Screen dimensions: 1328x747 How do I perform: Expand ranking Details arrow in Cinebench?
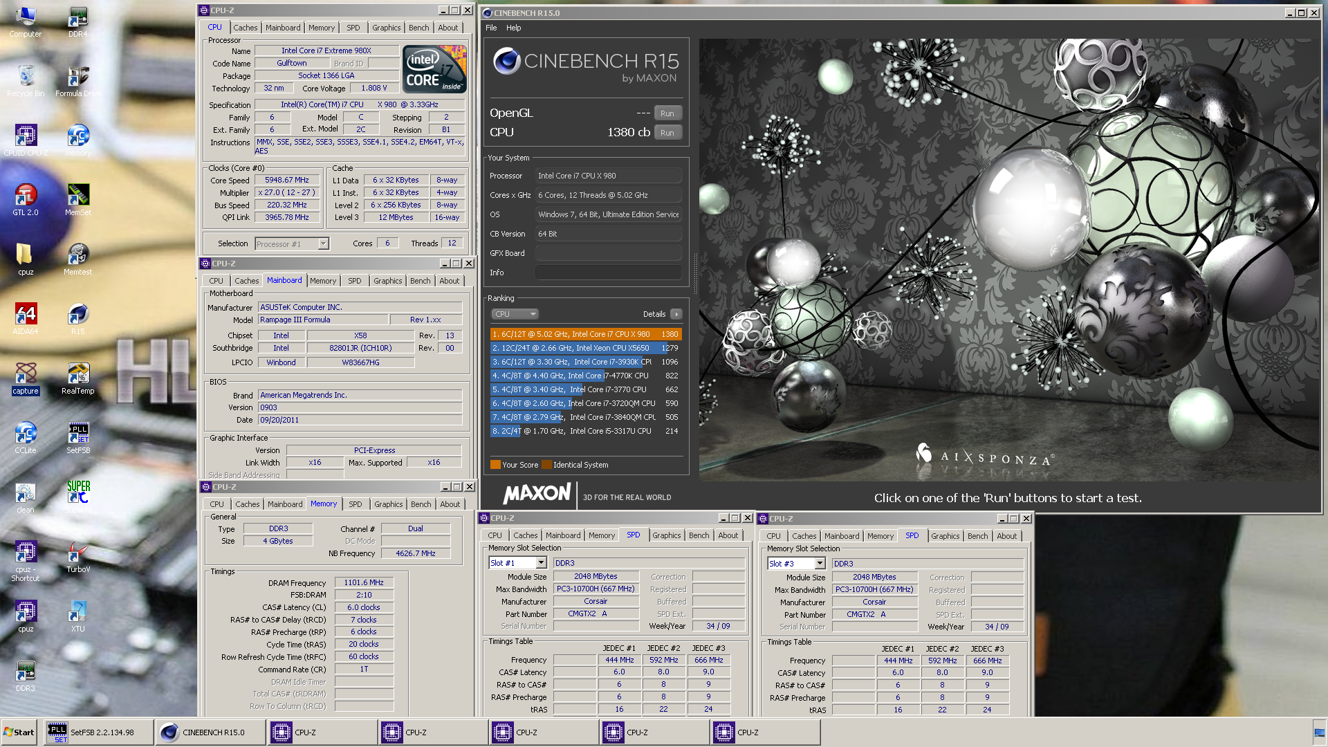pos(676,314)
